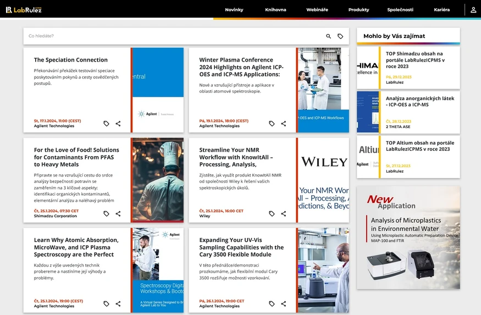Tag icon on For the Love of Food card

(x=106, y=213)
